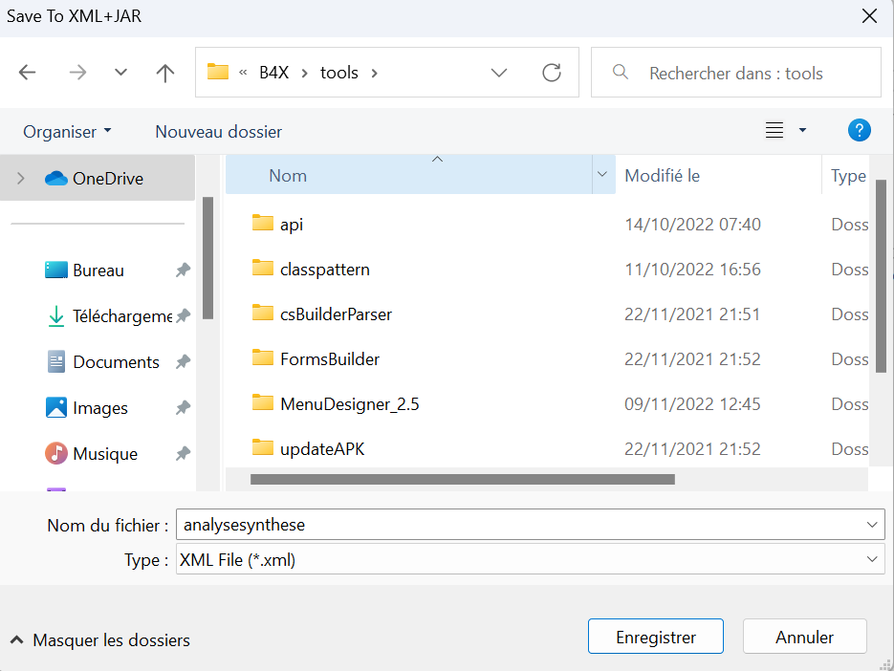Select the csBuilderParser folder
The image size is (894, 671).
(336, 314)
